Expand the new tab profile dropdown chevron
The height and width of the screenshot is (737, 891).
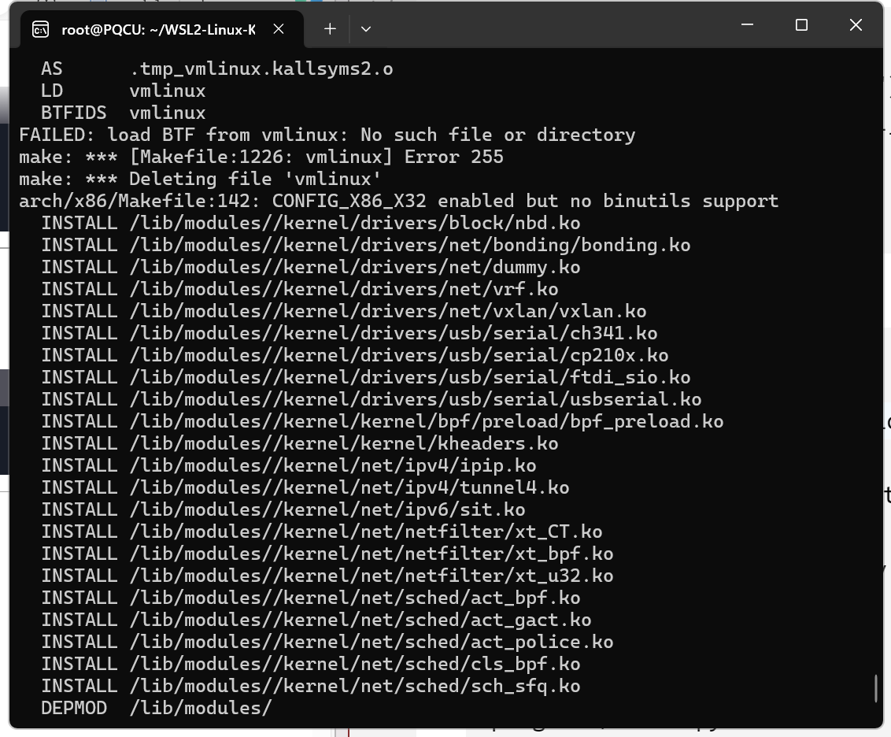(x=366, y=29)
